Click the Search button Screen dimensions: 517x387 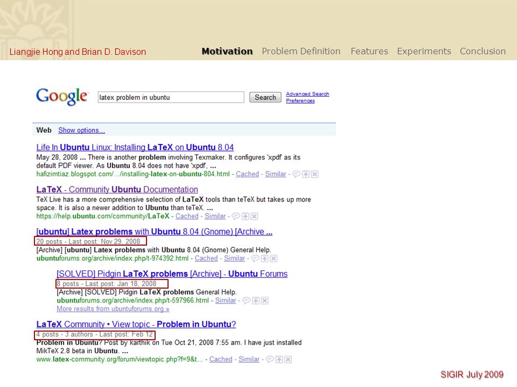click(x=265, y=97)
